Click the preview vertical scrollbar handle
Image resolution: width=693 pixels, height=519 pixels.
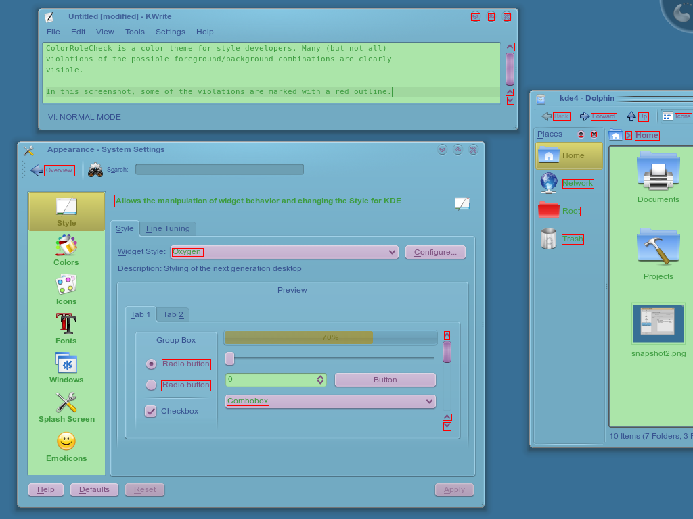447,352
